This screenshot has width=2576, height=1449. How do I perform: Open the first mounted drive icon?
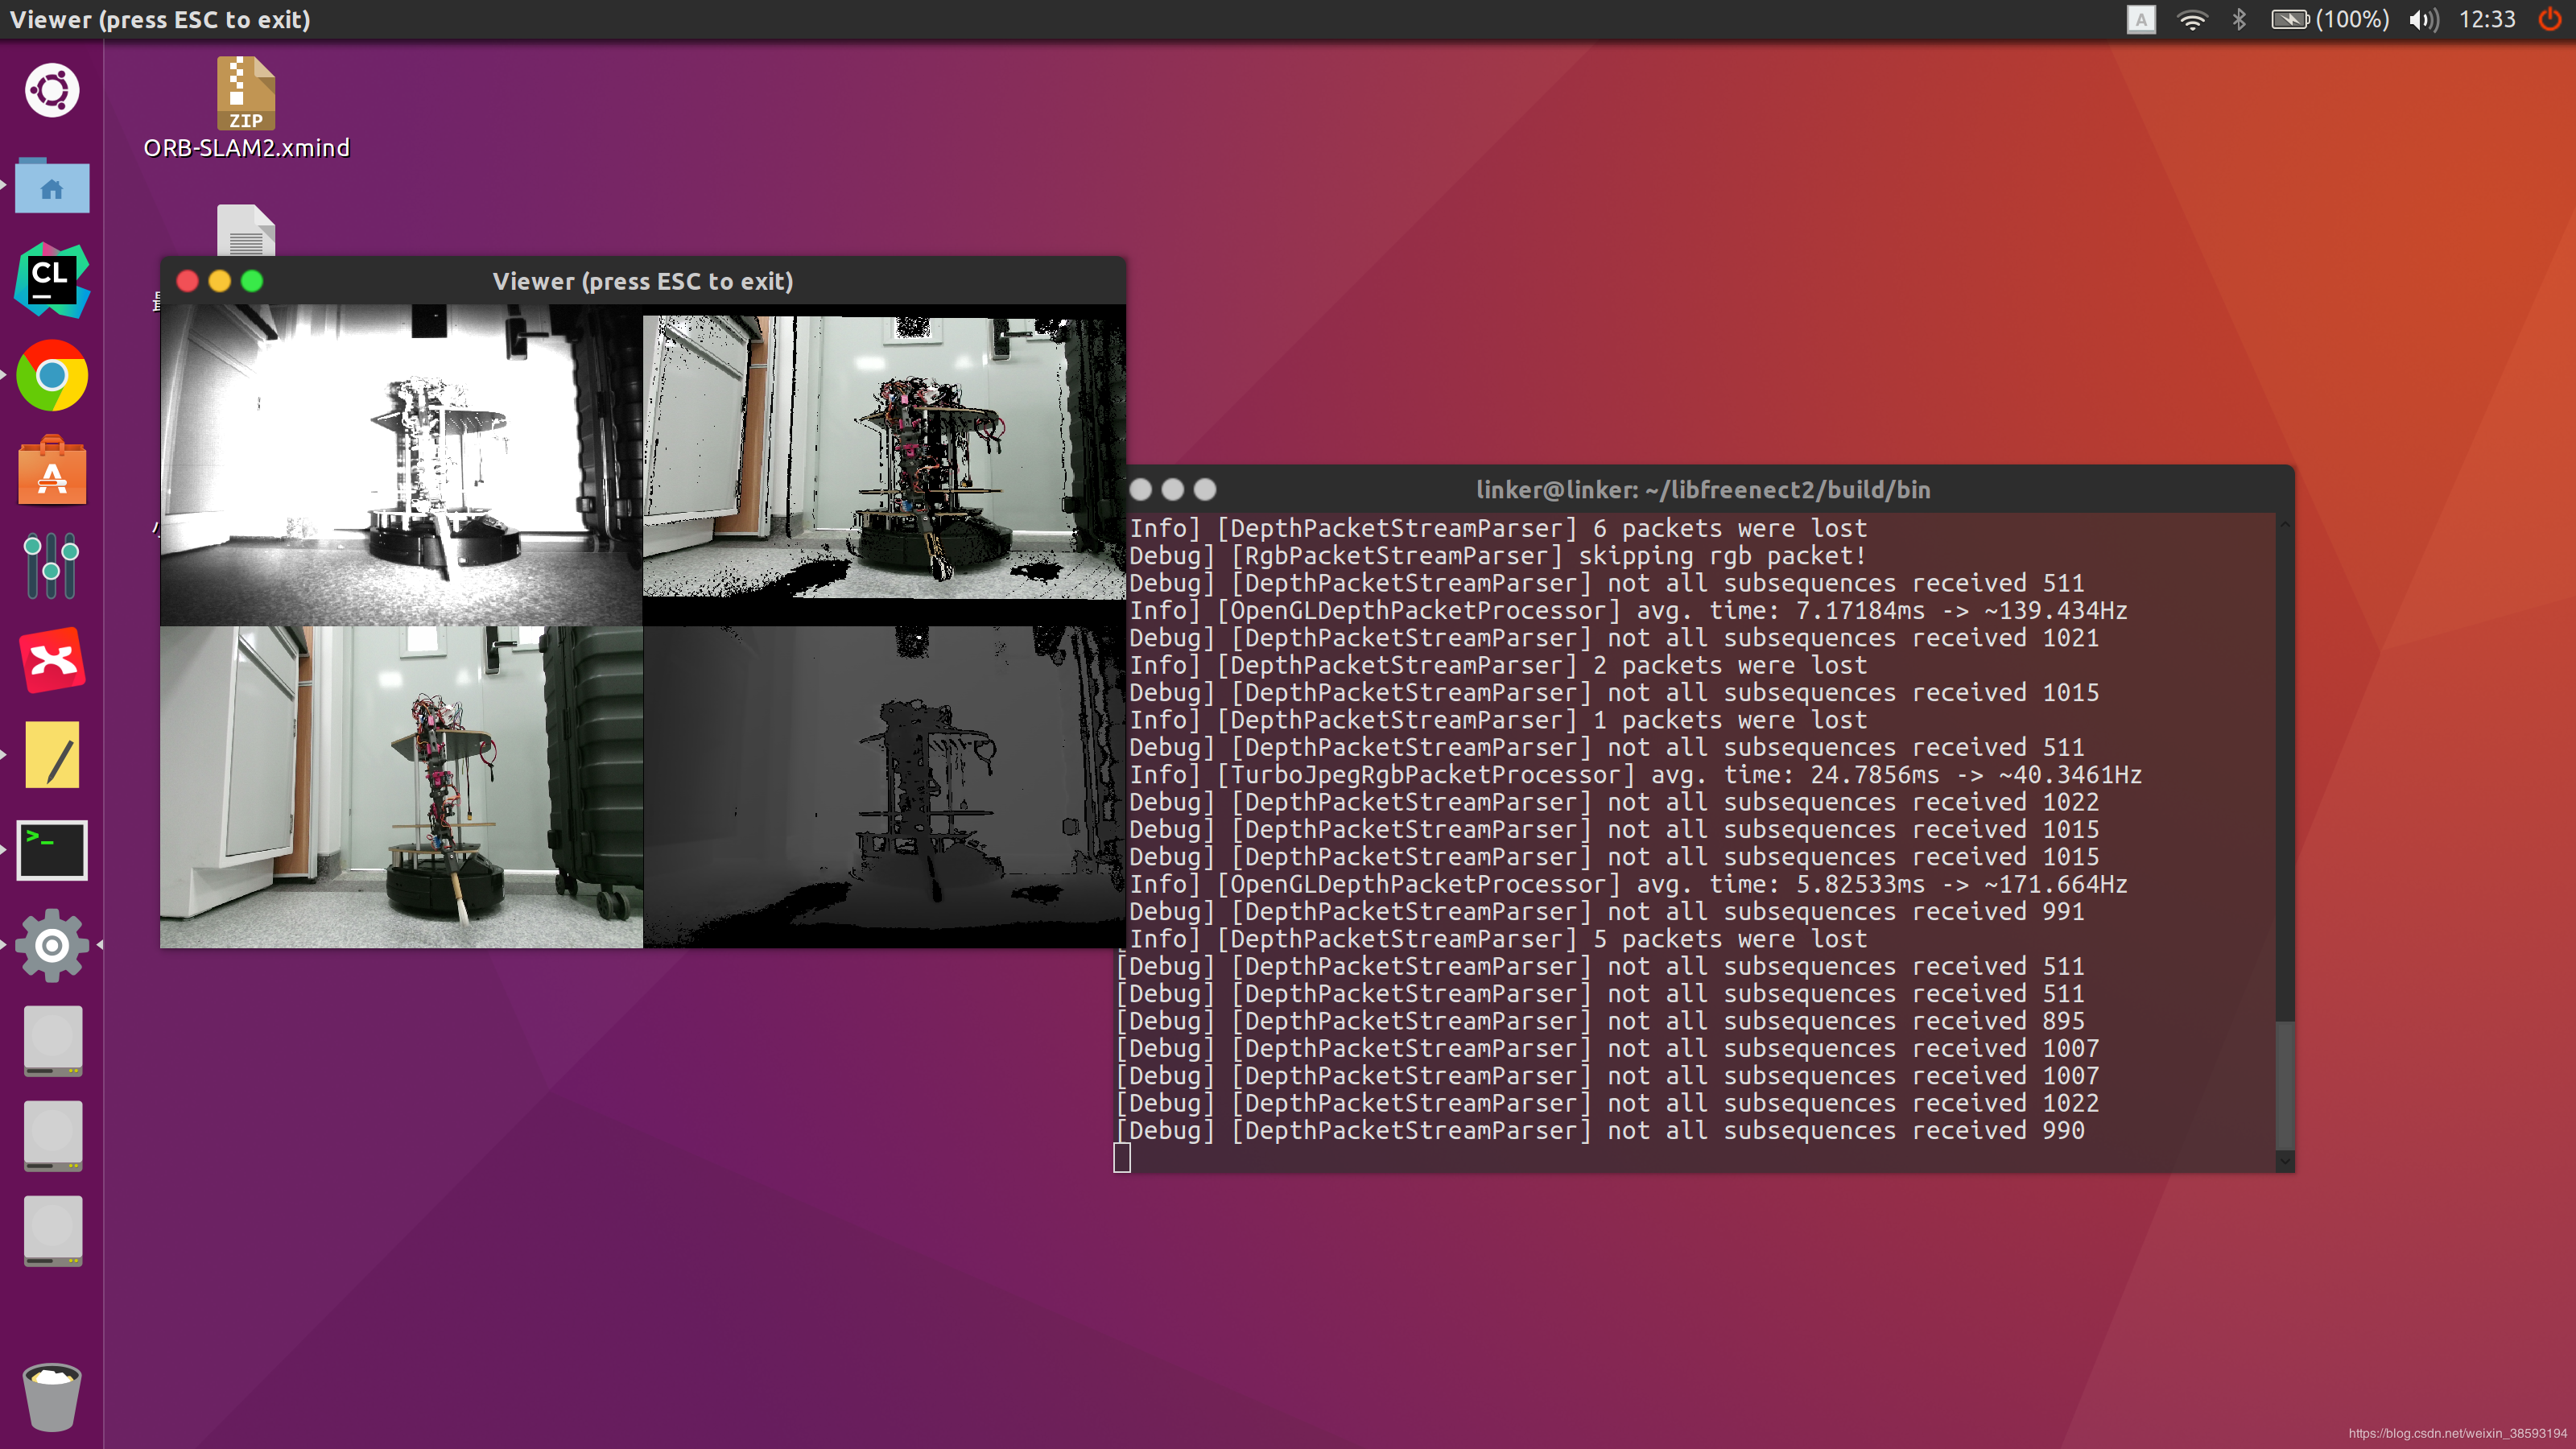click(53, 1041)
